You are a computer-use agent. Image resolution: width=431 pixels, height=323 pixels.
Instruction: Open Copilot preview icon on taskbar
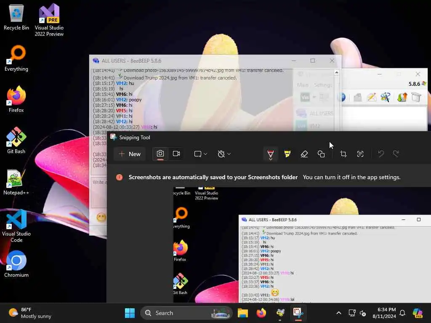point(418,313)
